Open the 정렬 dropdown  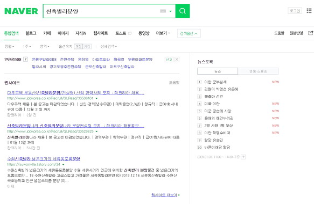9,47
